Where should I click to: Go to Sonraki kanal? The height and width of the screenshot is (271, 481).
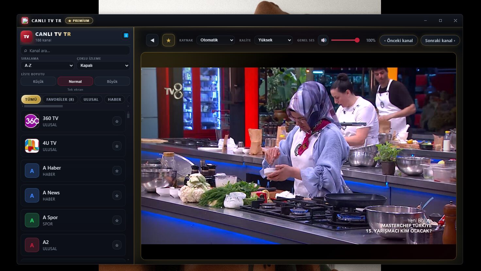(440, 40)
